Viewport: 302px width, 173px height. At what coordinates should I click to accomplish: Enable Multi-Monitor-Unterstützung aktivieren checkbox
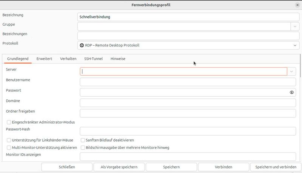(9, 148)
